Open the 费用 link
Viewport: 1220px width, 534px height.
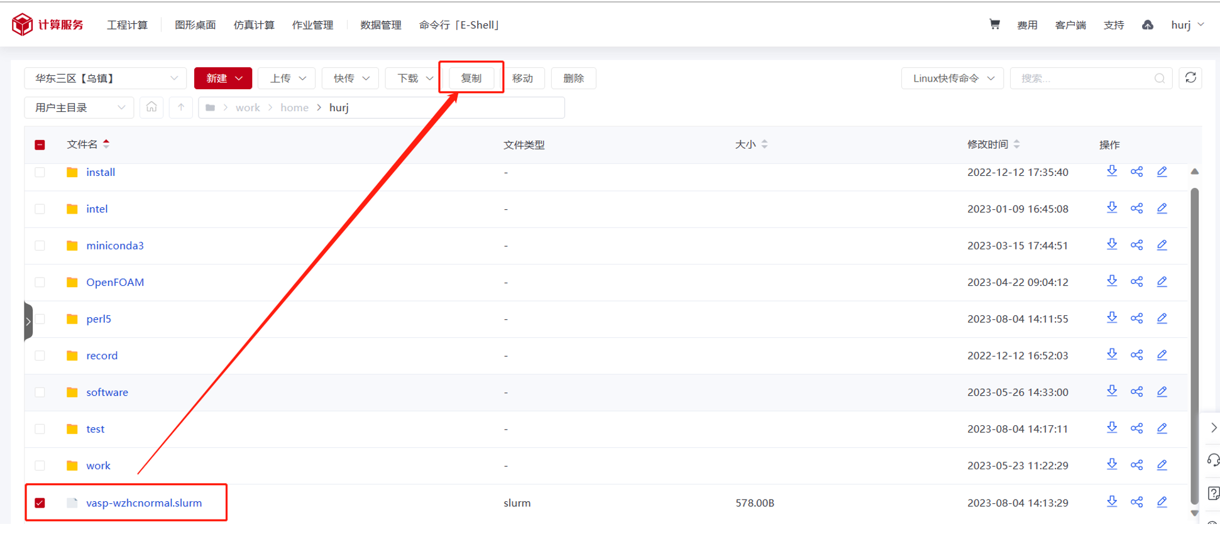(x=1027, y=25)
